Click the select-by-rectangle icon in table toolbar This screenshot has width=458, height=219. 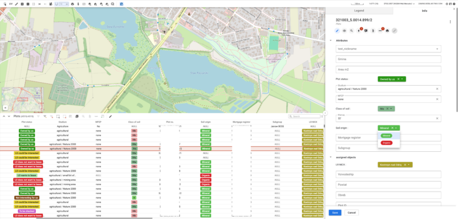coord(58,117)
